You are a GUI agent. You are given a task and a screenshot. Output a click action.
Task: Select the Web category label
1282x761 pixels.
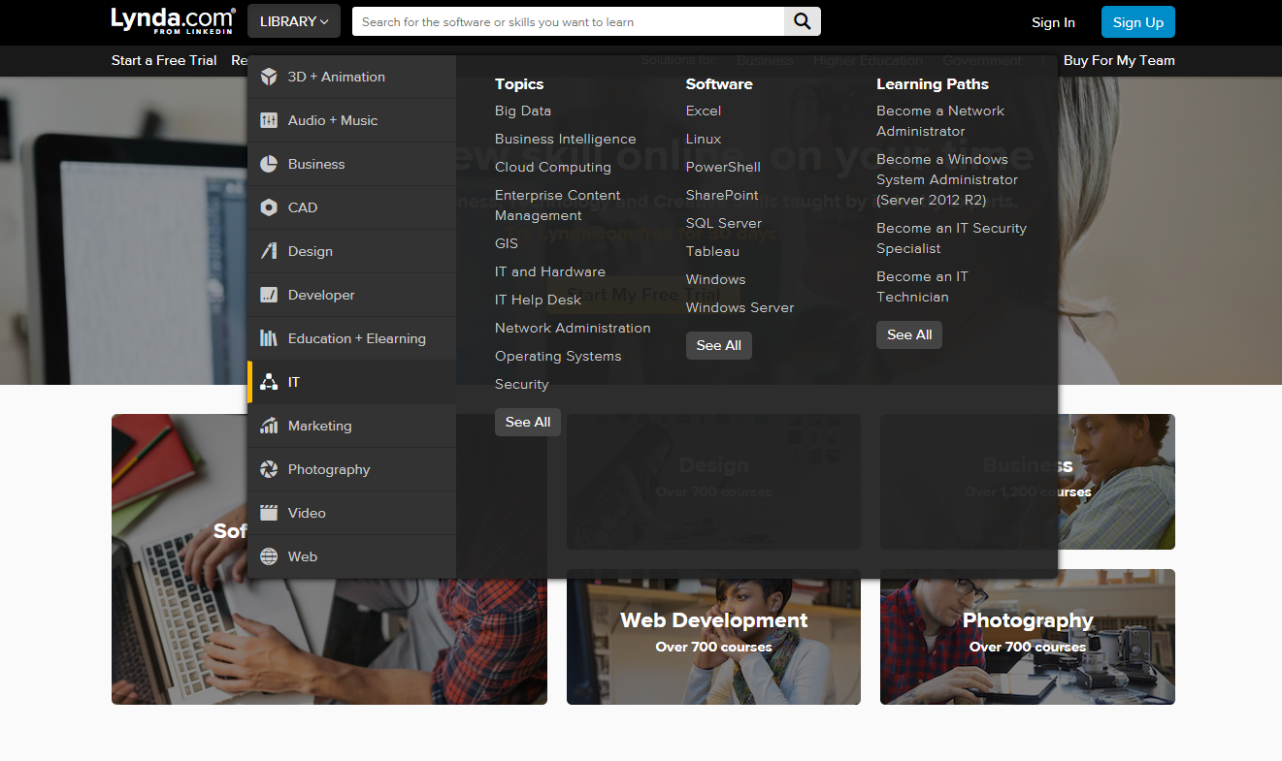click(303, 556)
